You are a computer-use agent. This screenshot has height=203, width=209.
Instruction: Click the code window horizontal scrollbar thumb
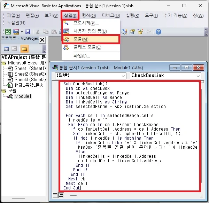73,195
